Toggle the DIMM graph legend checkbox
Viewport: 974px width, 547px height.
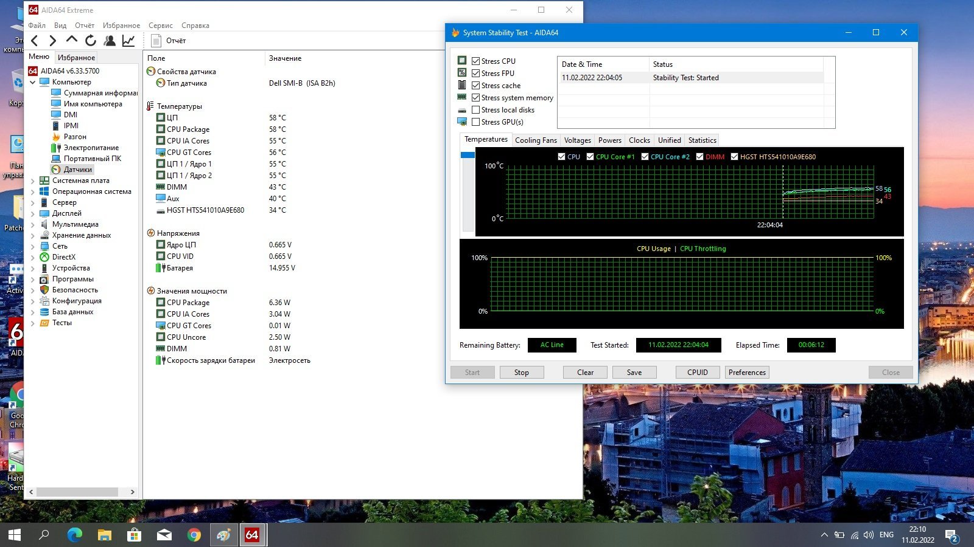(x=699, y=156)
